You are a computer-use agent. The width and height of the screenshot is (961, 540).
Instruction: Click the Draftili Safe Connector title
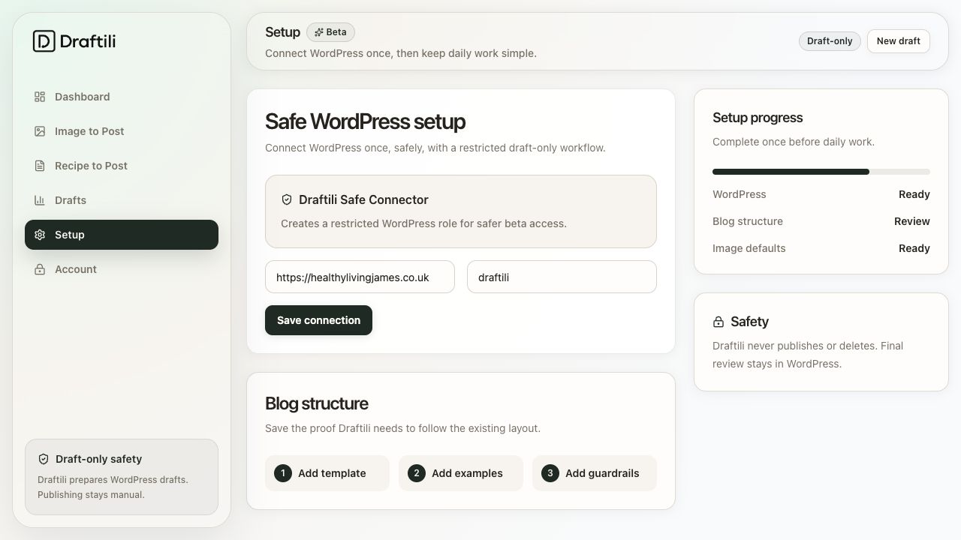pos(363,199)
